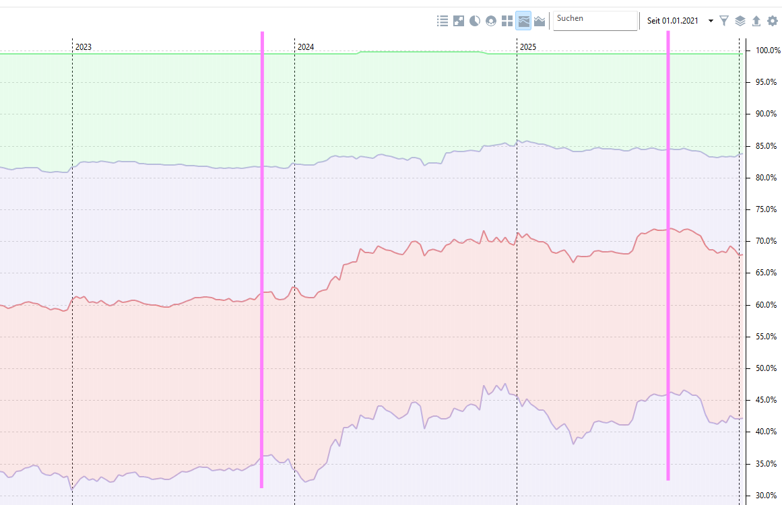Open the gear settings menu

(773, 21)
